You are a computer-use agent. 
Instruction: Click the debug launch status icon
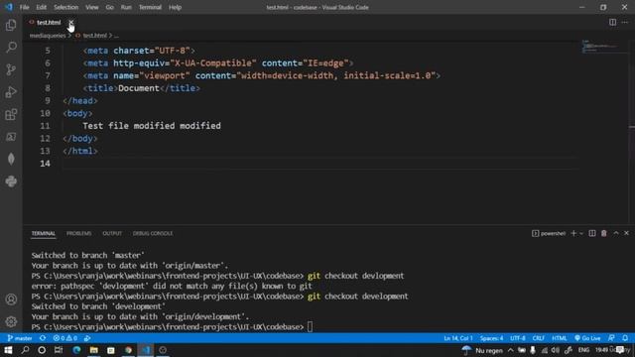pyautogui.click(x=87, y=338)
